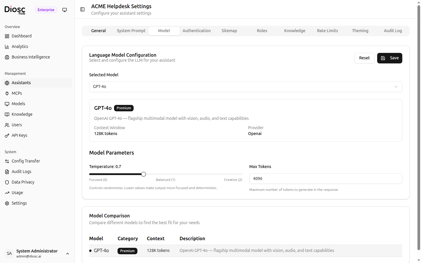Click the vertical page scrollbar
The width and height of the screenshot is (421, 263).
coord(419,128)
